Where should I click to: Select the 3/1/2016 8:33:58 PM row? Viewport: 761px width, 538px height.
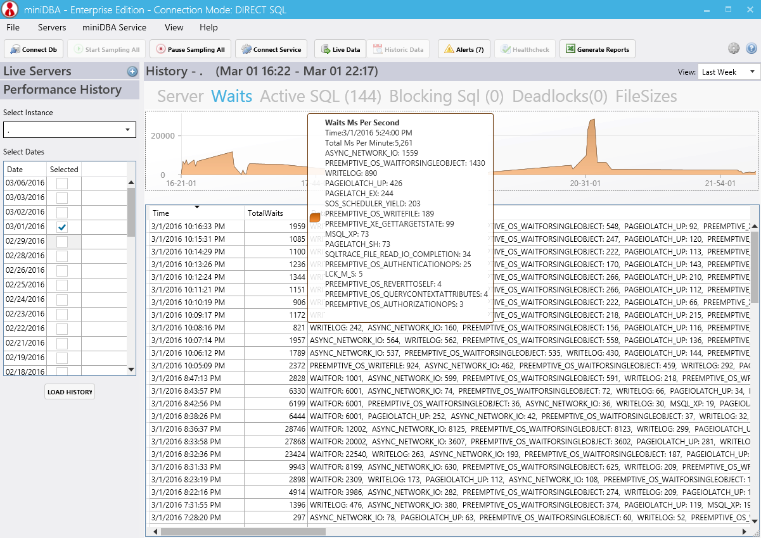click(x=450, y=441)
